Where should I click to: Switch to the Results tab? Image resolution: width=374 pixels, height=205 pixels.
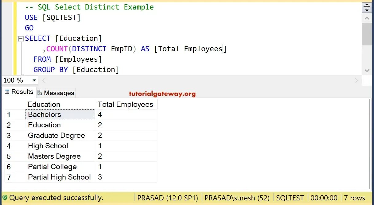(19, 92)
